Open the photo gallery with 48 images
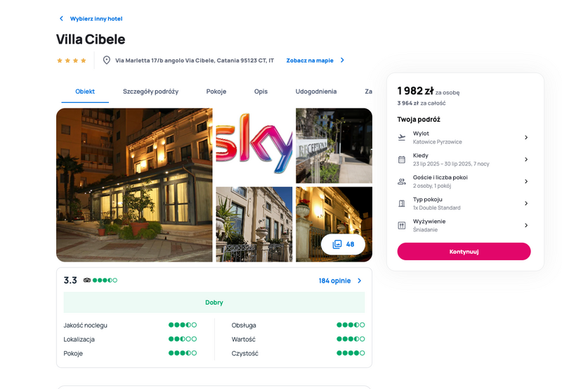562x389 pixels. (x=343, y=244)
